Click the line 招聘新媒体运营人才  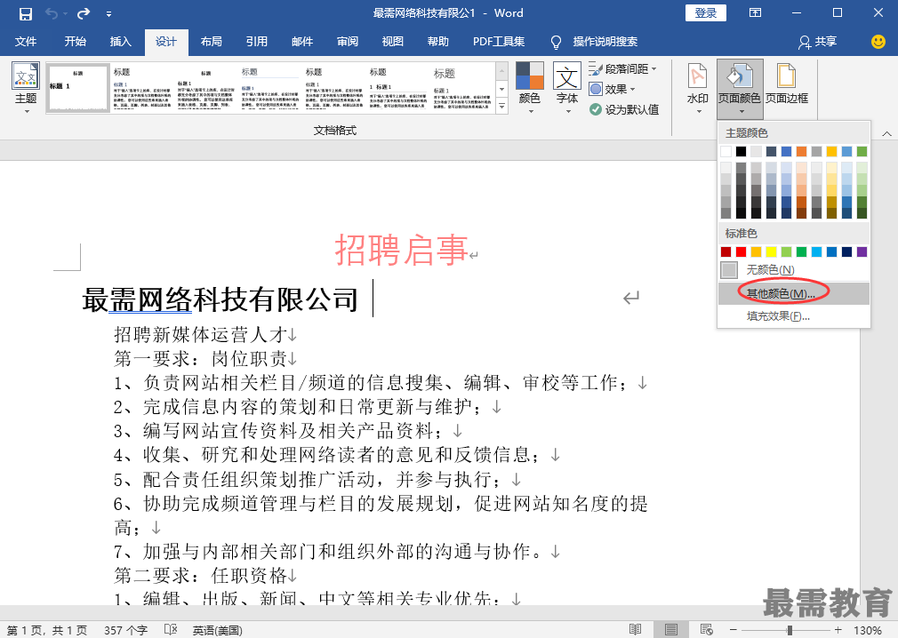click(200, 334)
